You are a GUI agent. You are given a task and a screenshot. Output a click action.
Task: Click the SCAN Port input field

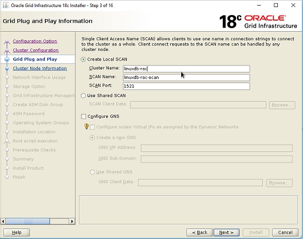186,86
